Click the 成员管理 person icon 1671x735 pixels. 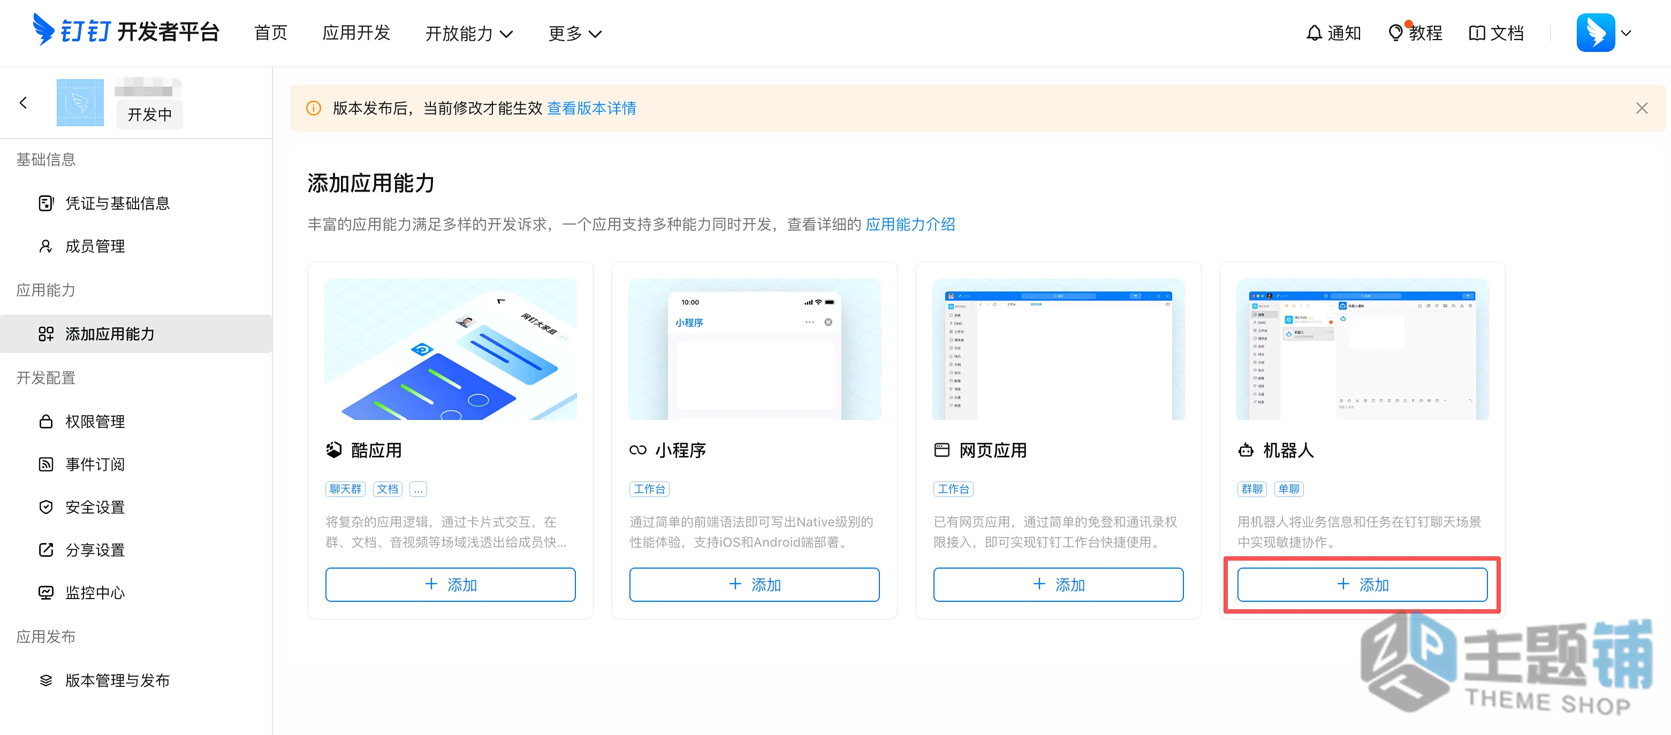[x=46, y=246]
